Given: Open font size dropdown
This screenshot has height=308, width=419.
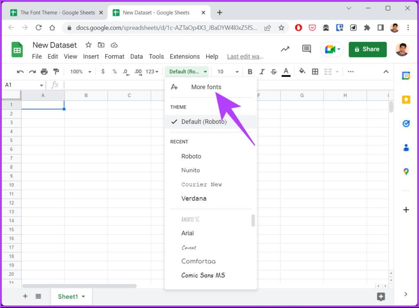Looking at the screenshot, I should click(x=228, y=72).
